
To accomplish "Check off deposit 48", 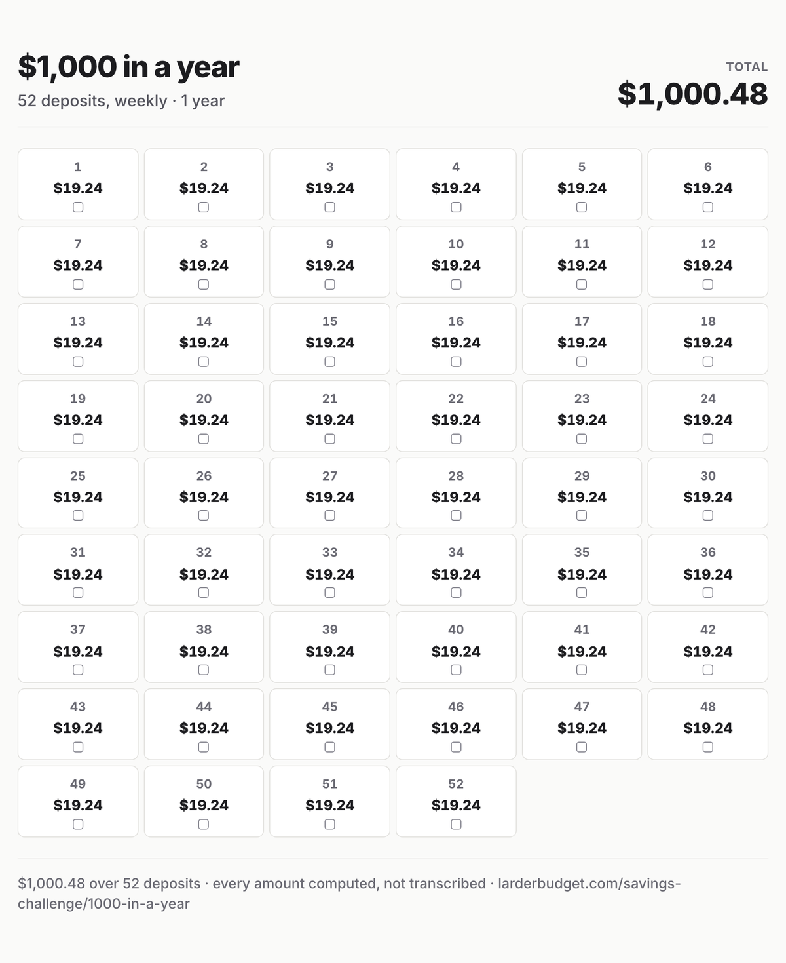I will 708,747.
